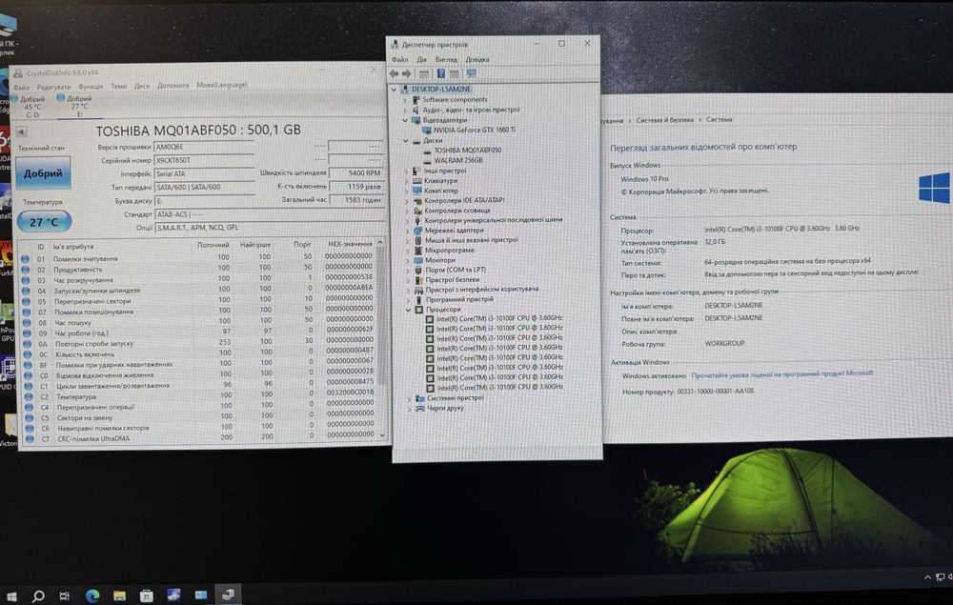This screenshot has width=953, height=605.
Task: Expand the Системні пристрої category
Action: point(409,398)
